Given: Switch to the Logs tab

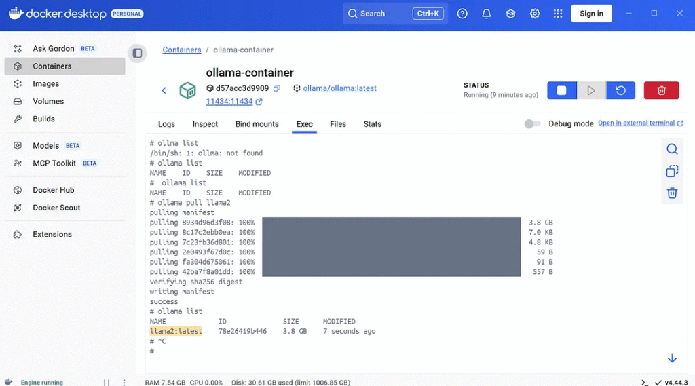Looking at the screenshot, I should [x=166, y=124].
